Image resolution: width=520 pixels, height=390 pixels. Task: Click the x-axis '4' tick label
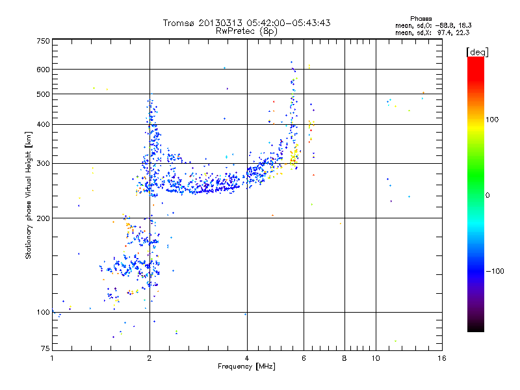pyautogui.click(x=247, y=358)
